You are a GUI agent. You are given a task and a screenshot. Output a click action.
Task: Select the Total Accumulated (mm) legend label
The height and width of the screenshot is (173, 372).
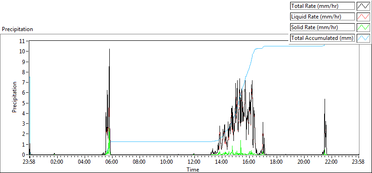(322, 38)
